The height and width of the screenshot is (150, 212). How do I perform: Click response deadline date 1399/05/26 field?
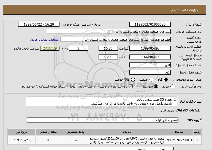pos(150,48)
